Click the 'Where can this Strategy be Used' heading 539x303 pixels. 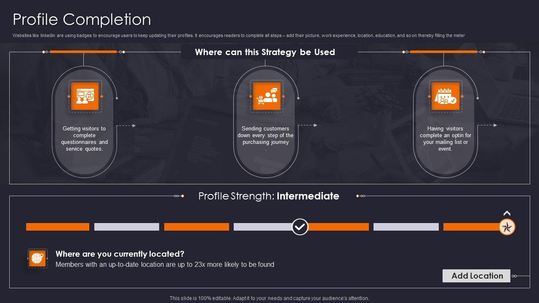(x=265, y=52)
